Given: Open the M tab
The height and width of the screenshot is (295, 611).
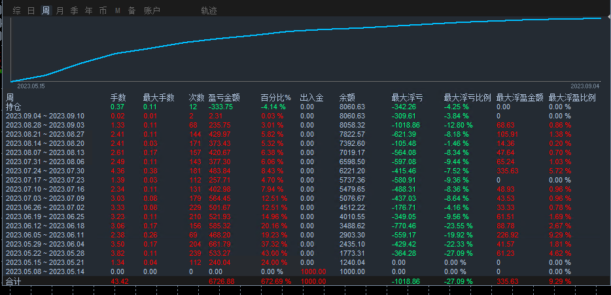Looking at the screenshot, I should (118, 11).
